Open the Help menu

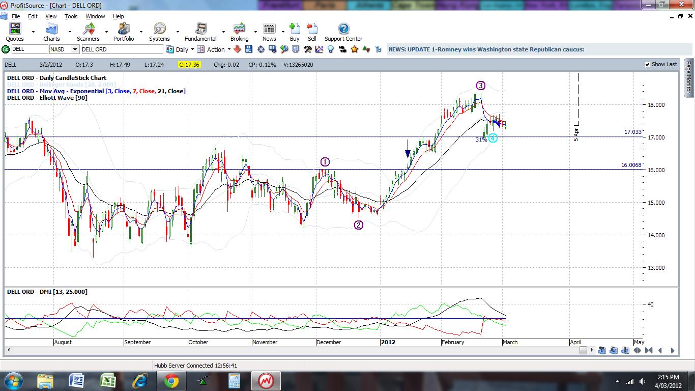(118, 16)
